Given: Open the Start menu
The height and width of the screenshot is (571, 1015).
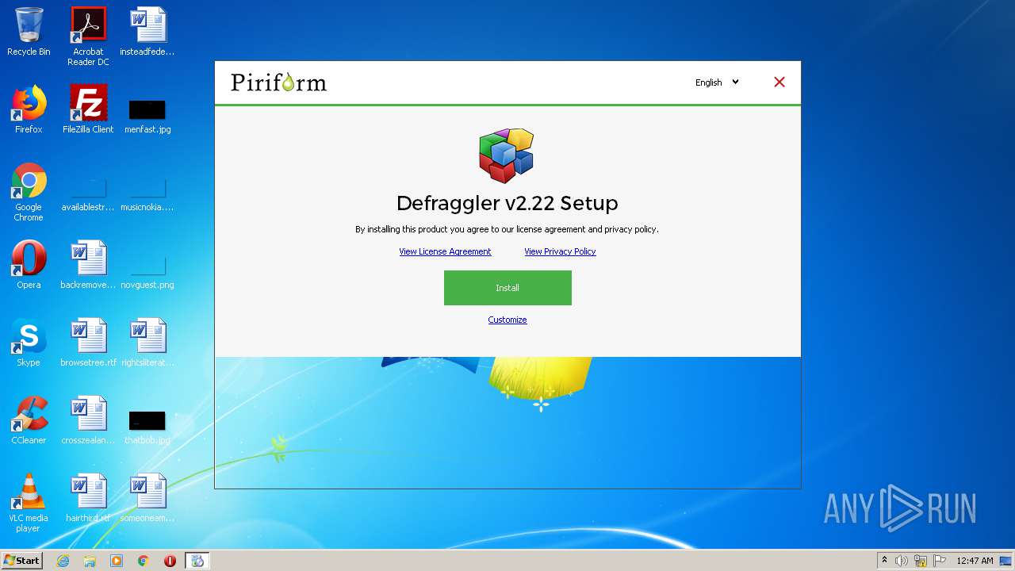Looking at the screenshot, I should click(22, 561).
